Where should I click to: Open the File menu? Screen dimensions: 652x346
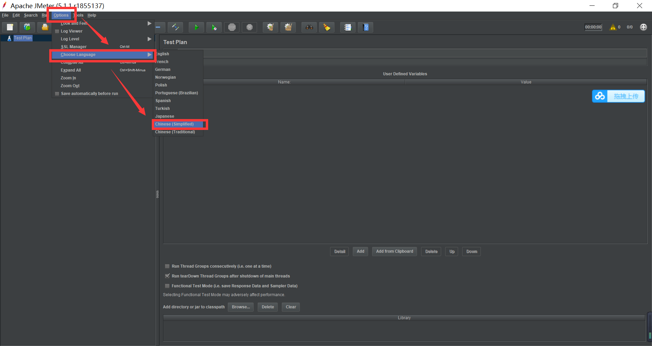coord(5,15)
